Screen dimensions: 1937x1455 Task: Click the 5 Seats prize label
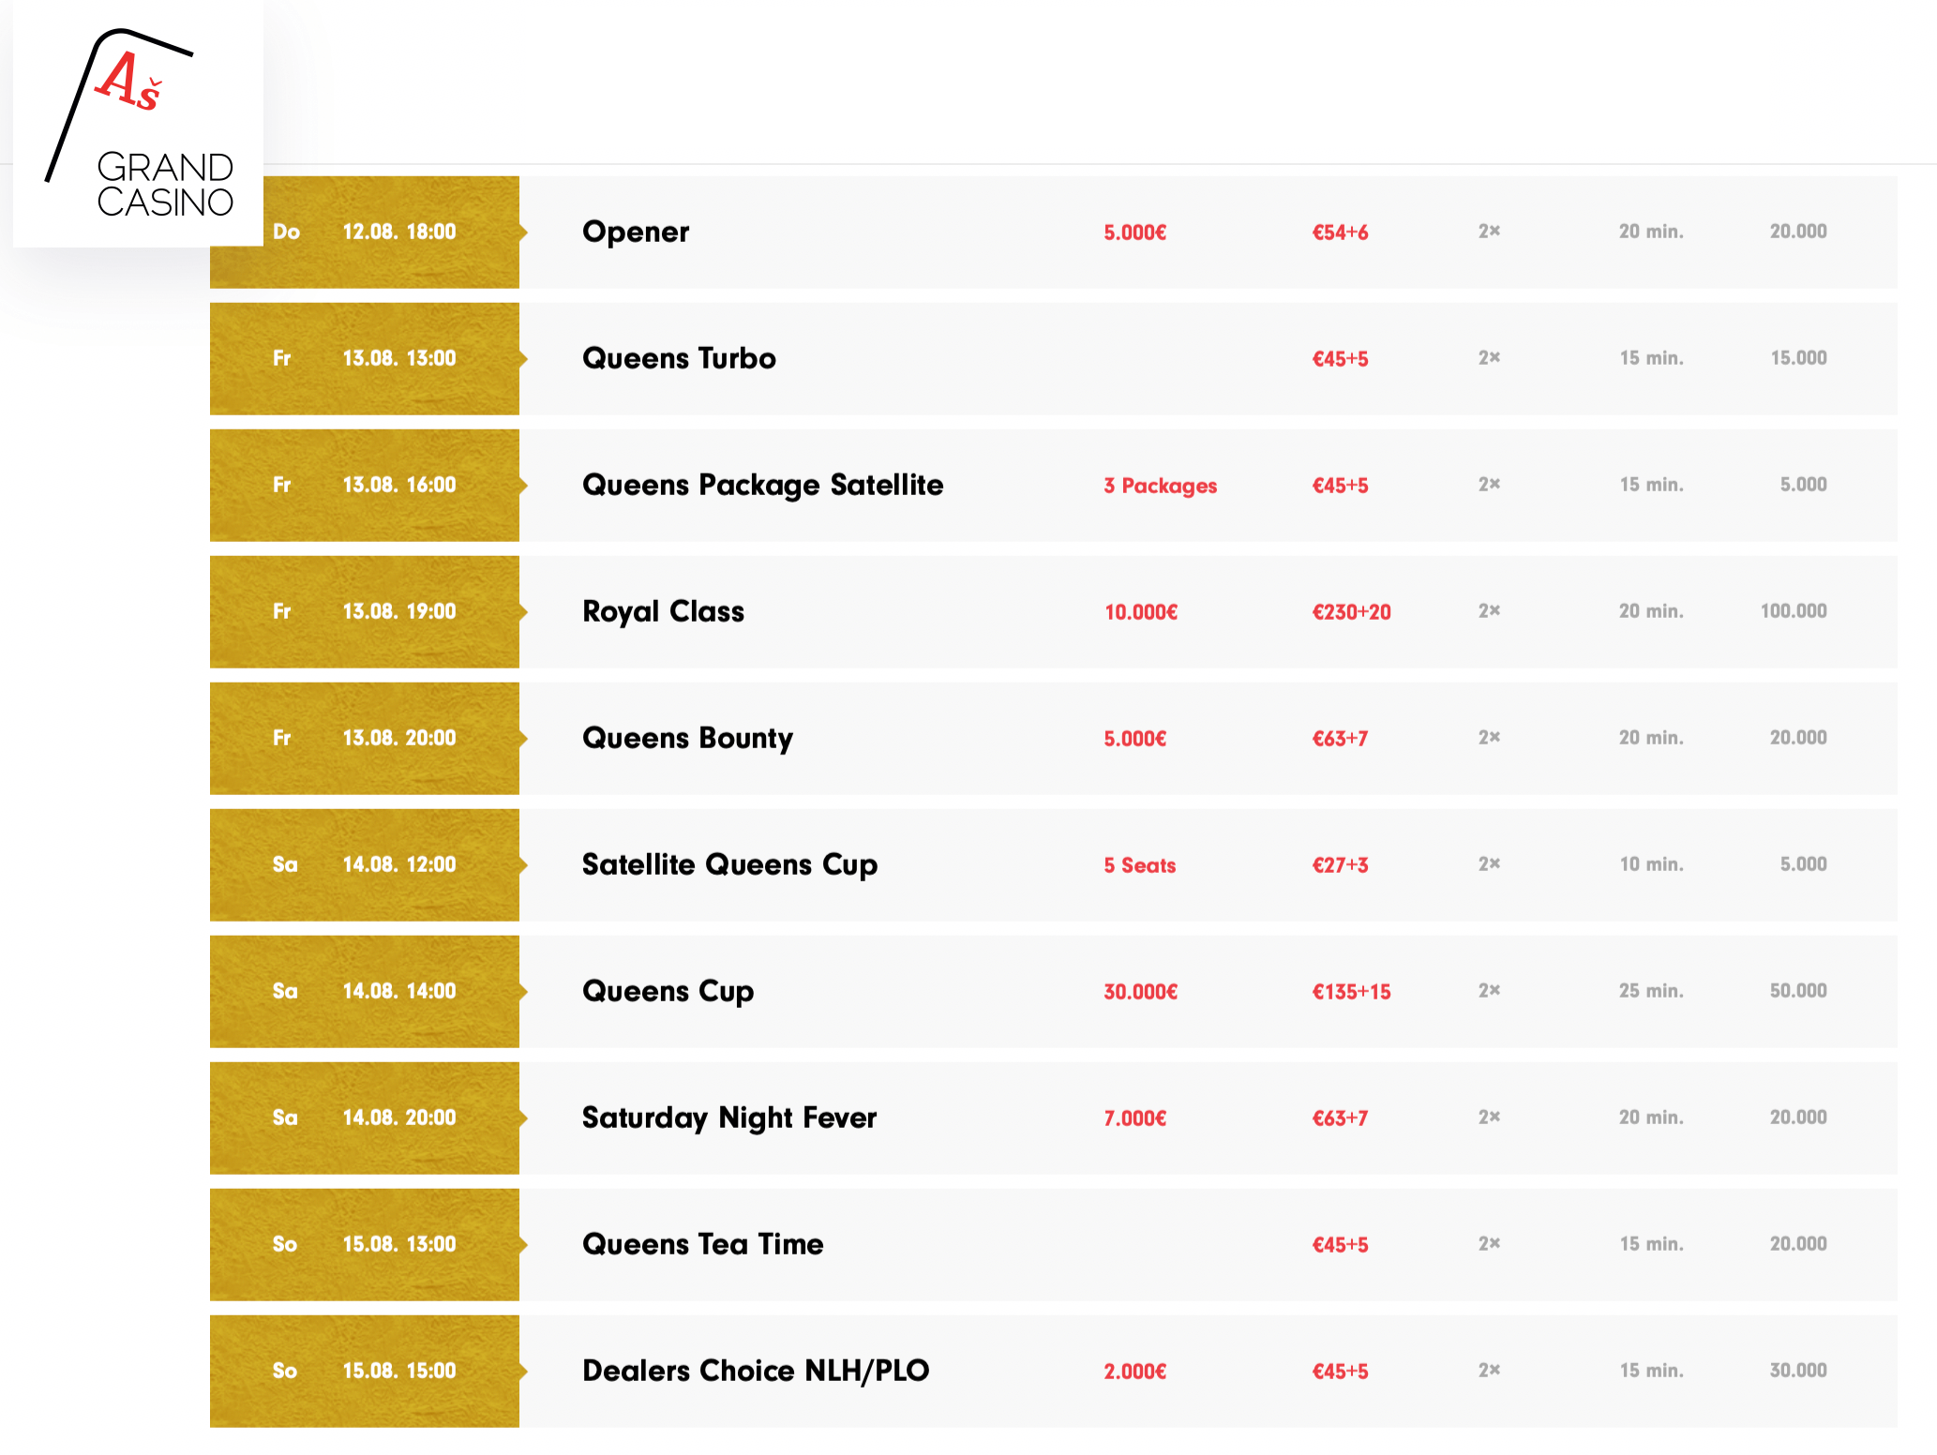1139,865
